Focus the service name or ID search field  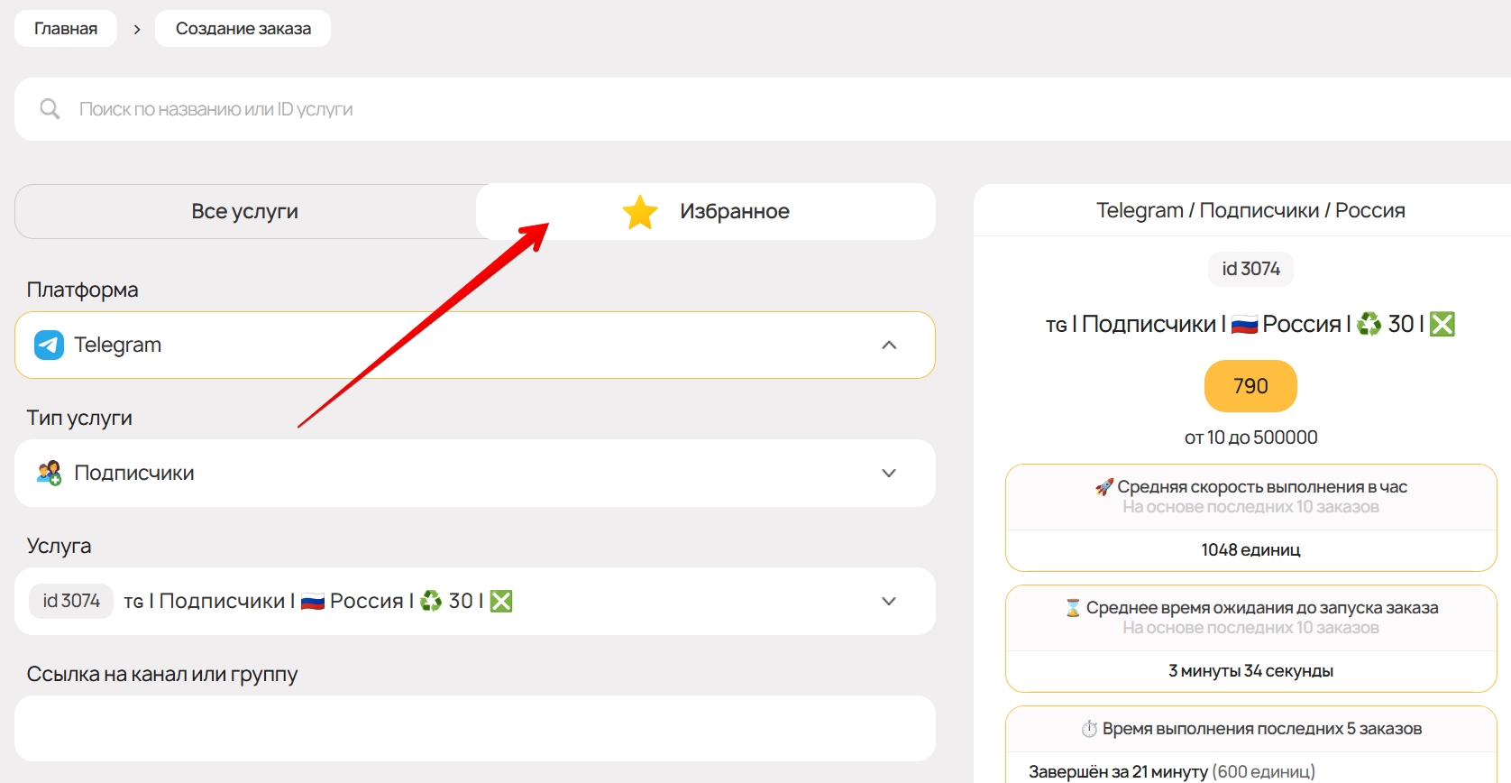click(x=541, y=109)
